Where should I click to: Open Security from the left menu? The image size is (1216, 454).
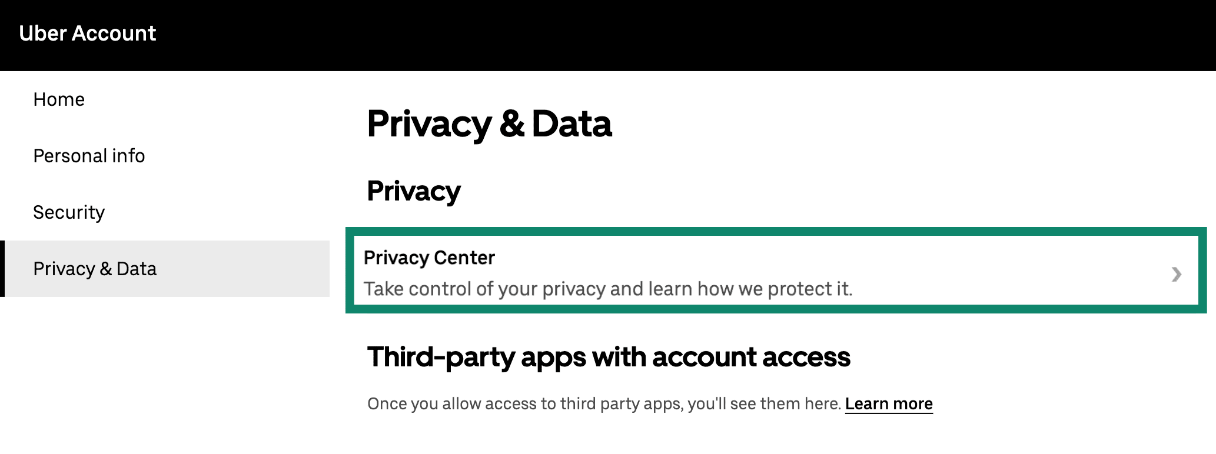[69, 212]
